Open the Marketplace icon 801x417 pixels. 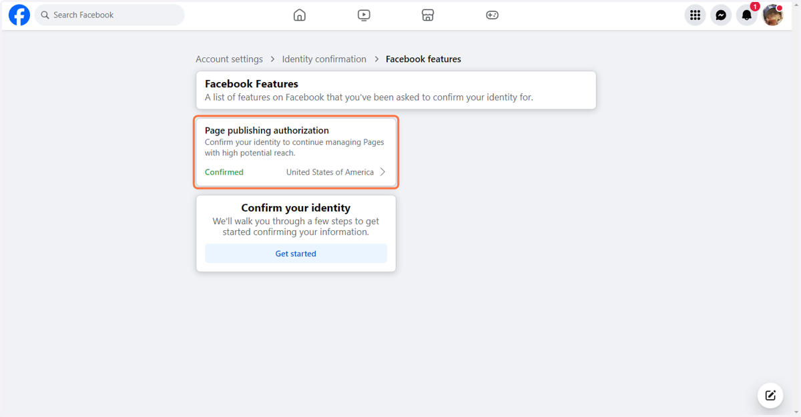click(428, 15)
